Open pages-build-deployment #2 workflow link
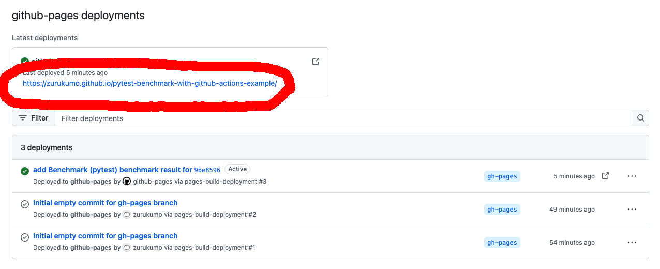Viewport: 660px width, 269px height. pos(215,215)
